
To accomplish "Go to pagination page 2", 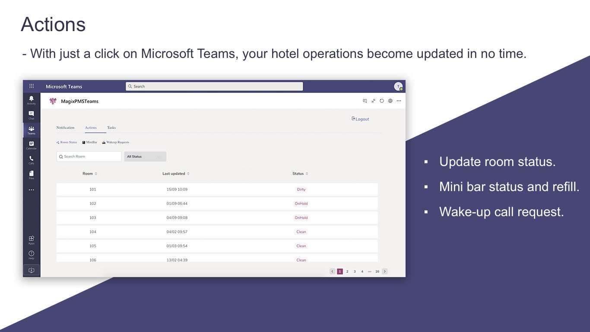I will coord(347,271).
